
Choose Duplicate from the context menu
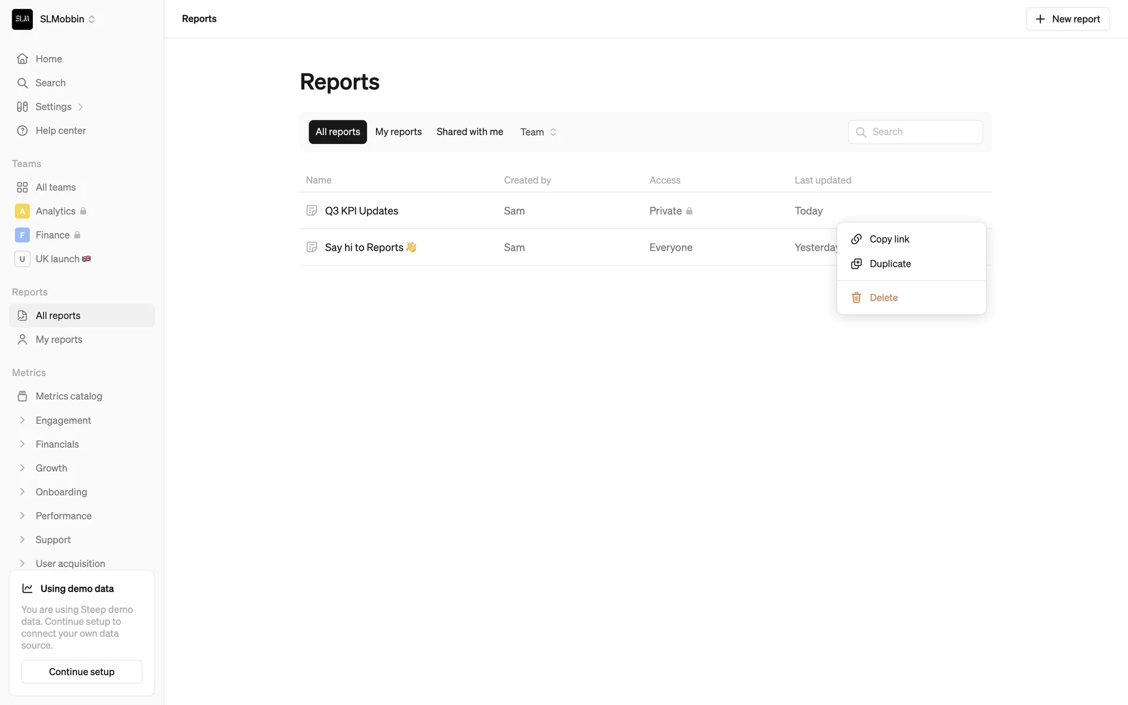pyautogui.click(x=889, y=264)
